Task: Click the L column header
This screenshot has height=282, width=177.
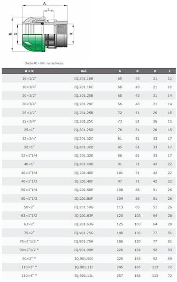Action: click(169, 71)
